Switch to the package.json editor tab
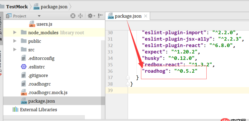Viewport: 249px width, 121px height. click(128, 16)
